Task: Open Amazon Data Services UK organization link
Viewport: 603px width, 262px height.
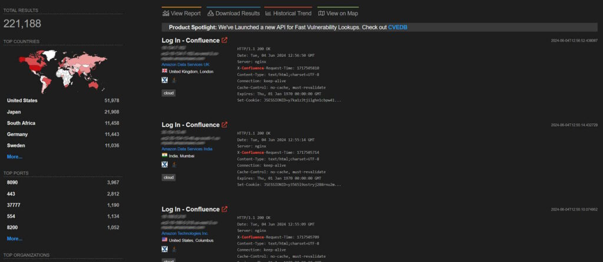Action: tap(185, 65)
